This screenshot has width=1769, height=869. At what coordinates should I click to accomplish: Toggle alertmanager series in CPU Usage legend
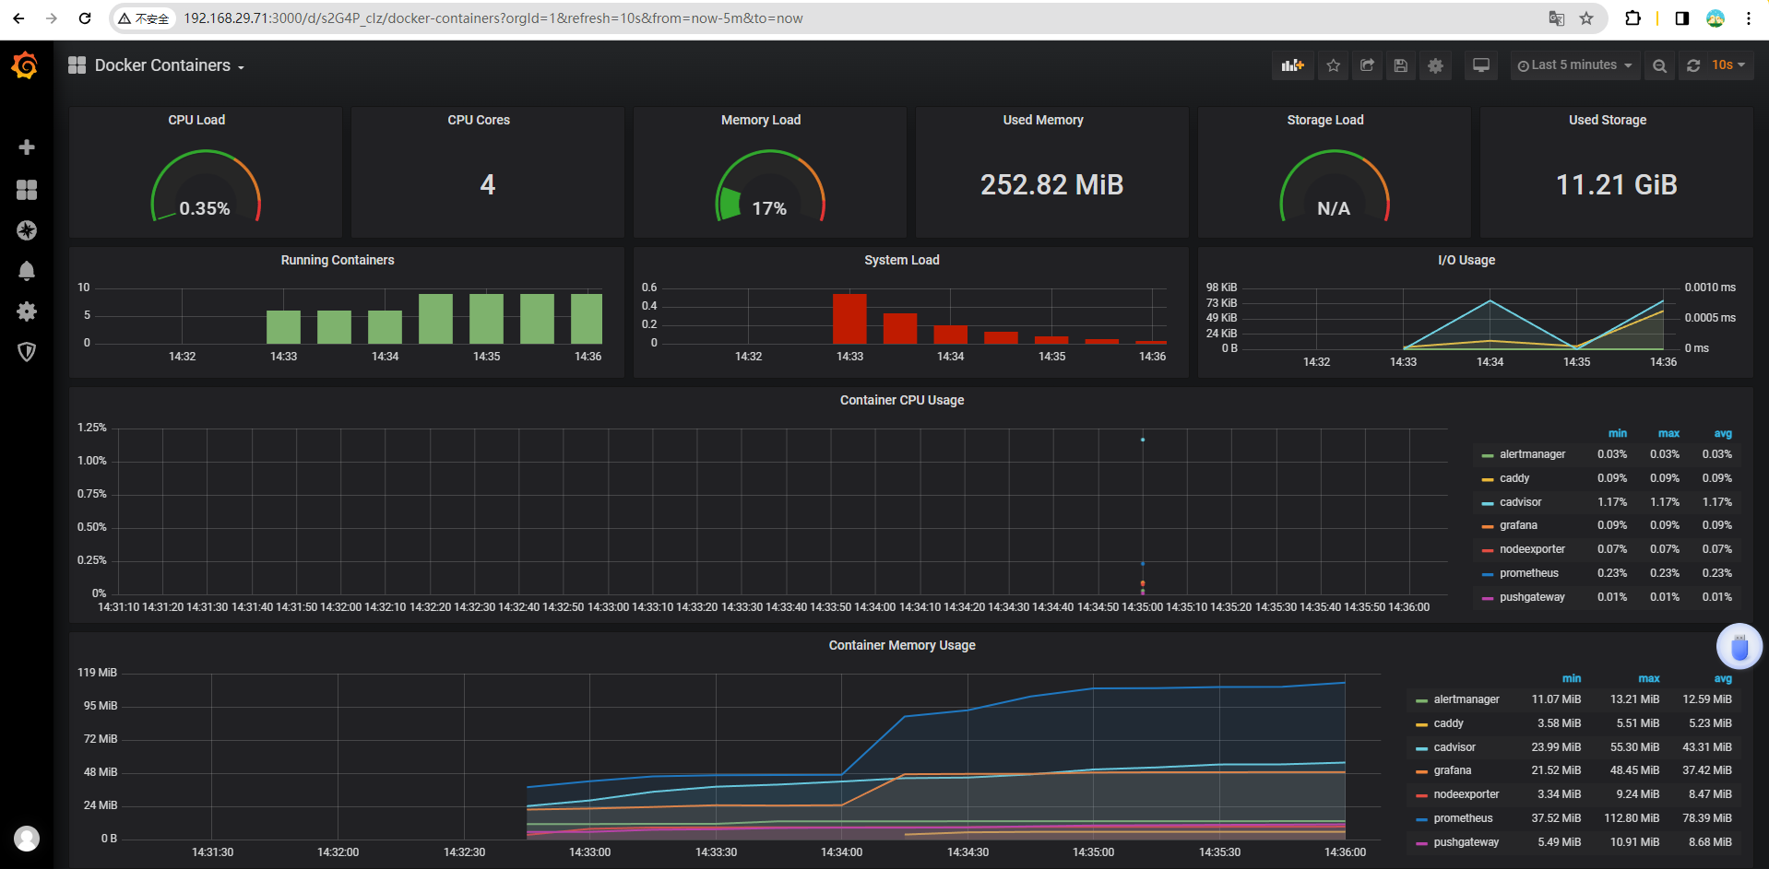1532,454
